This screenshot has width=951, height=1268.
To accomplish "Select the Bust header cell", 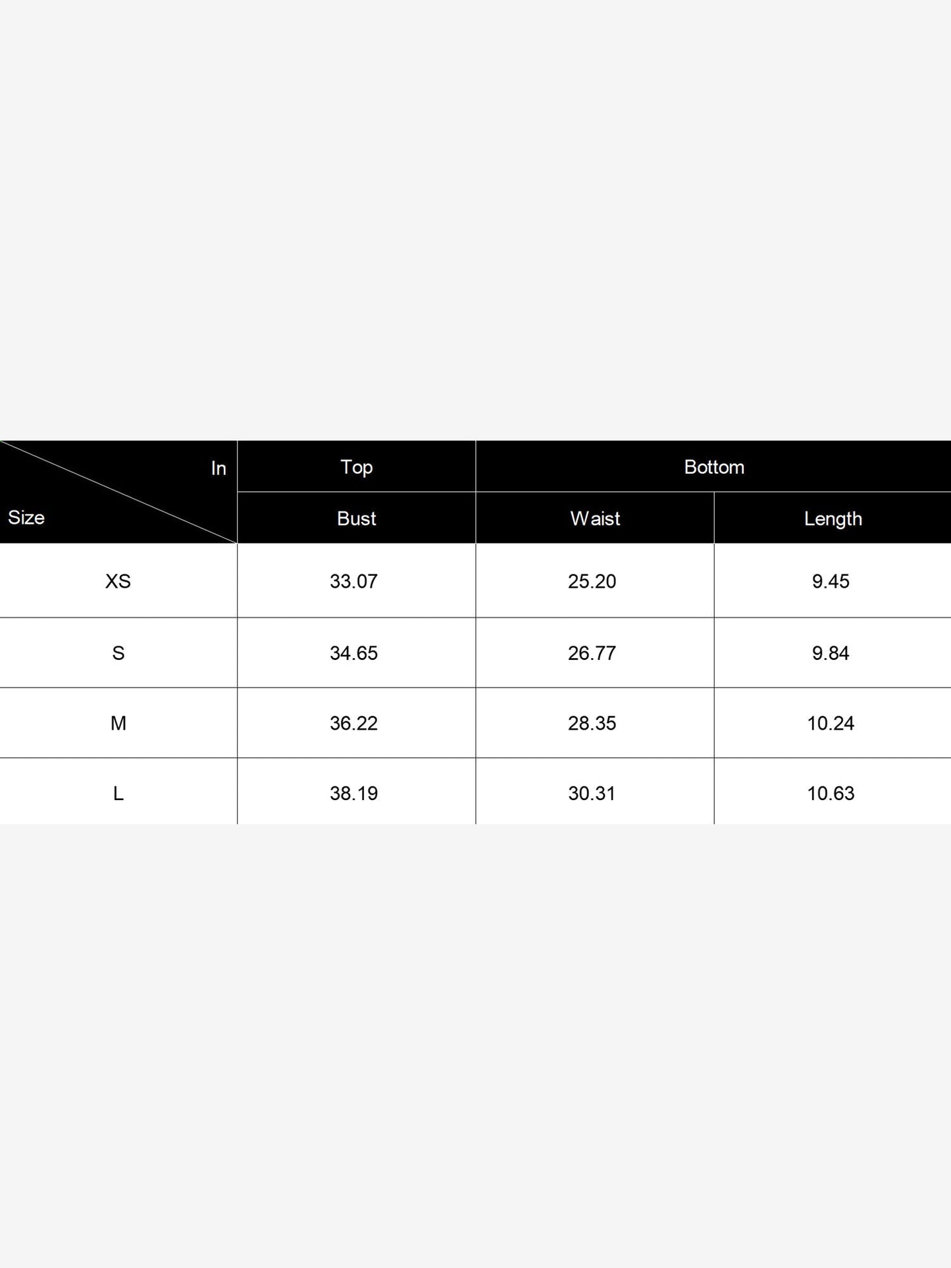I will coord(356,519).
